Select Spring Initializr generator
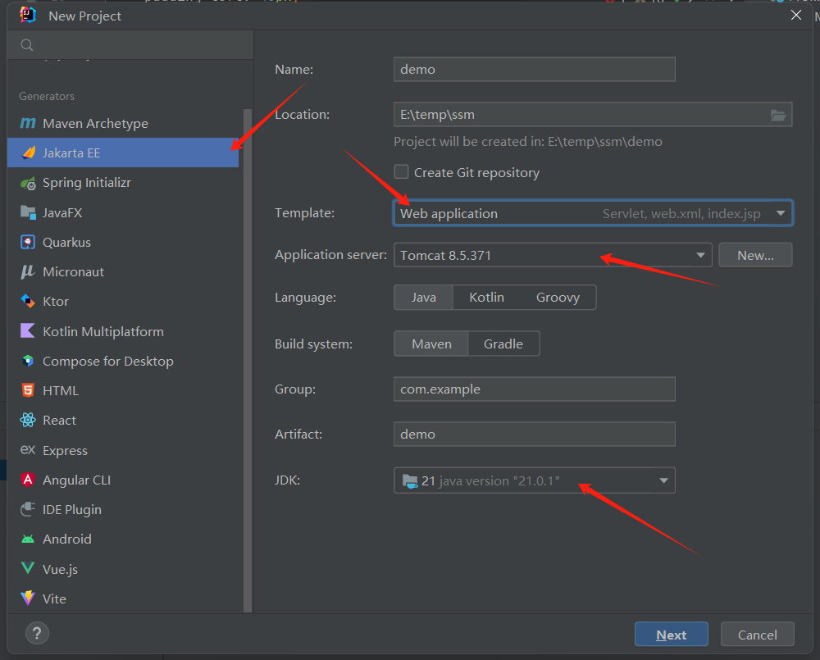The height and width of the screenshot is (660, 820). click(x=123, y=183)
